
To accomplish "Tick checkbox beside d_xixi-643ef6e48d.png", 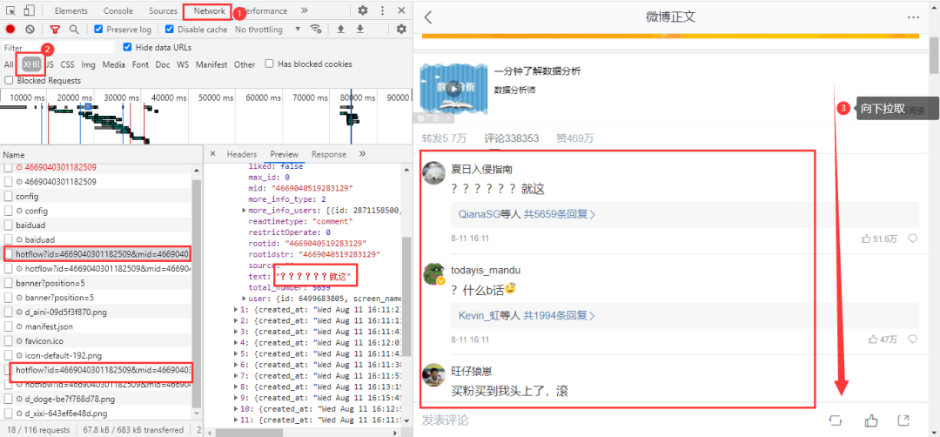I will [9, 413].
